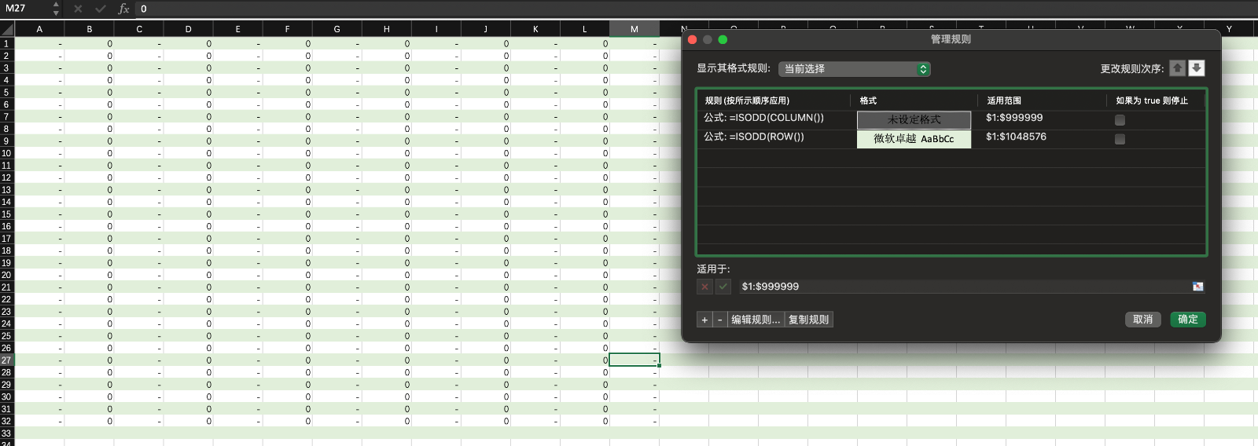Image resolution: width=1258 pixels, height=446 pixels.
Task: Click the name box stepper arrows
Action: pyautogui.click(x=56, y=9)
